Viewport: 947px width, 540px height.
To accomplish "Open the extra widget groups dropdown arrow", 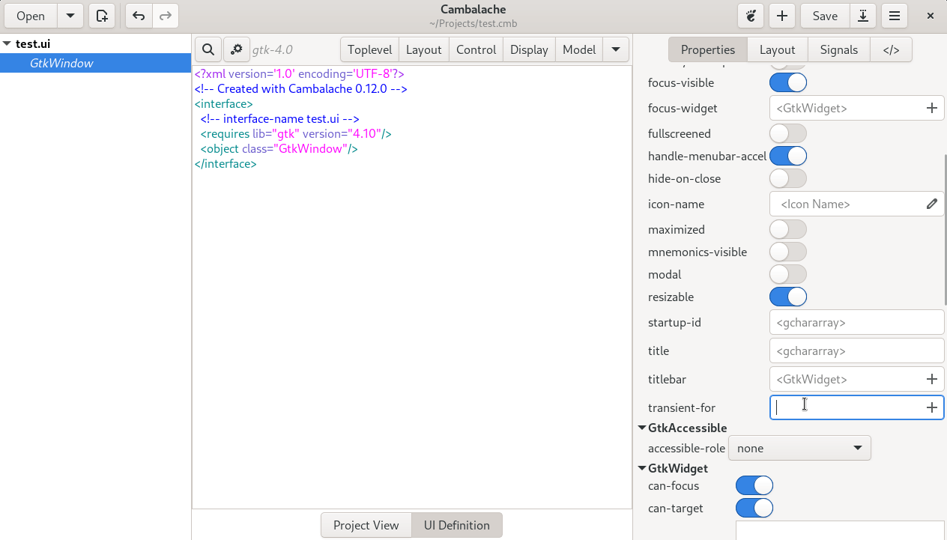I will tap(615, 49).
